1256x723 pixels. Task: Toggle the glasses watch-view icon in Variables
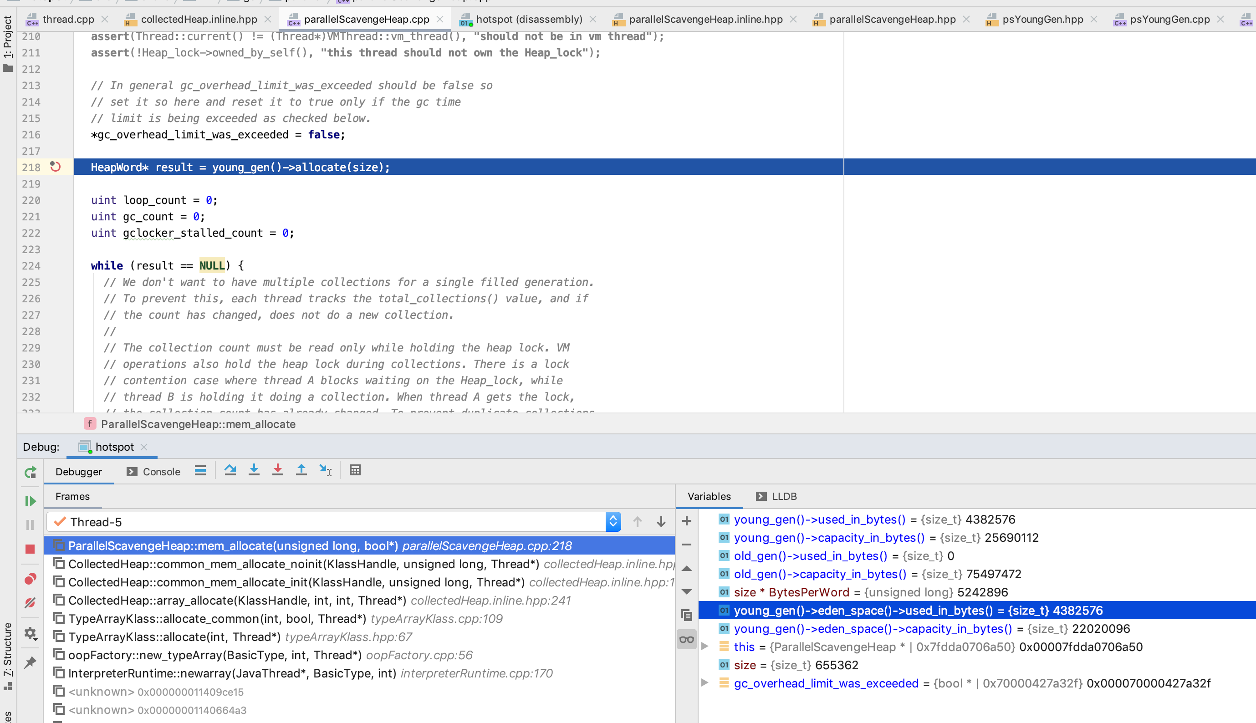click(x=686, y=640)
